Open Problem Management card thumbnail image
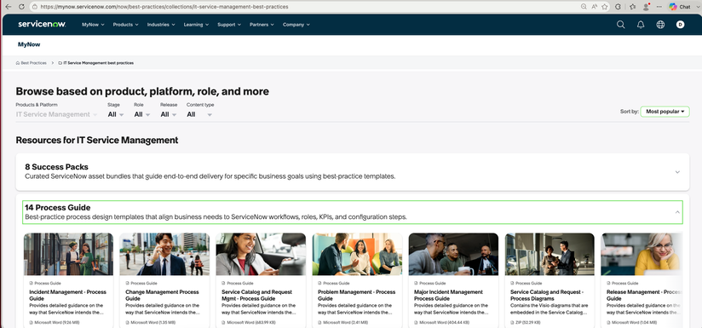This screenshot has width=702, height=328. 357,254
